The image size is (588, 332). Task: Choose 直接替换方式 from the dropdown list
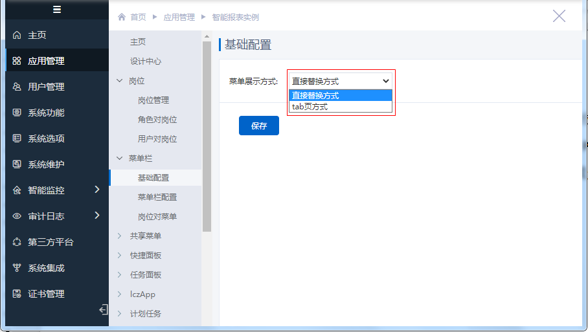coord(315,96)
